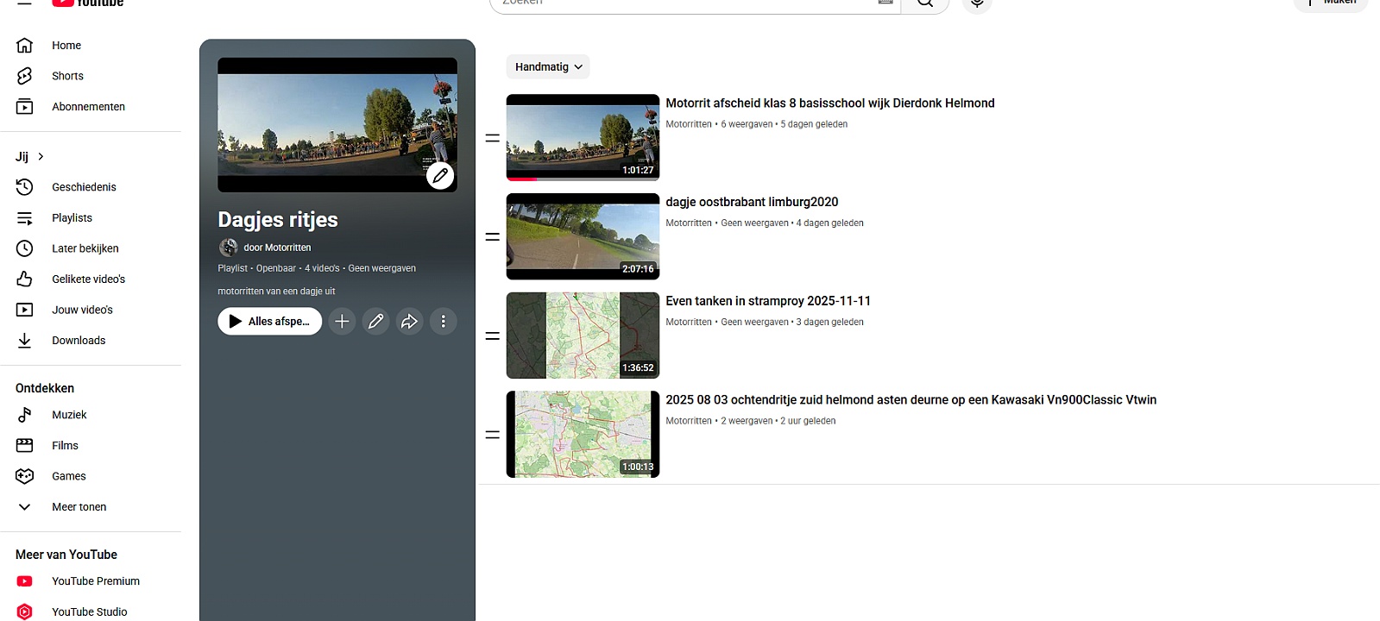Image resolution: width=1380 pixels, height=621 pixels.
Task: Click reorder handle beside ochtendritje zuid helmond video
Action: (493, 436)
